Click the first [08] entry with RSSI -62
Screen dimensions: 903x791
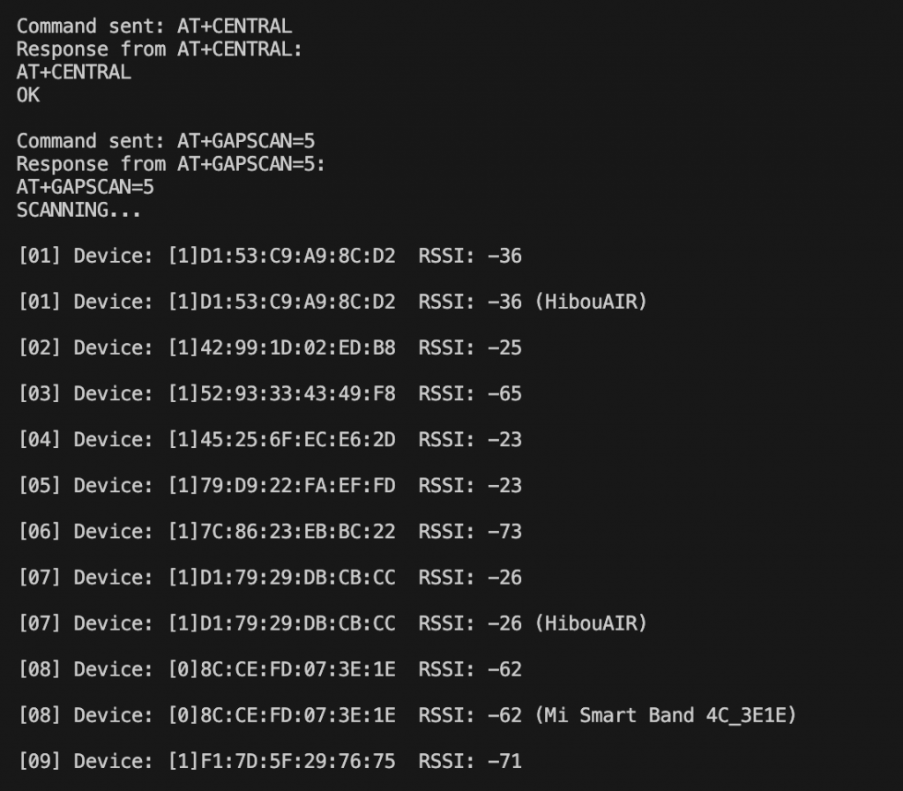(270, 669)
